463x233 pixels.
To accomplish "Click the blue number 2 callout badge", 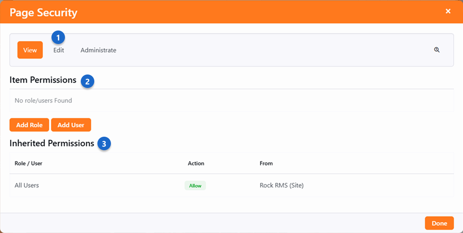I will [x=88, y=82].
